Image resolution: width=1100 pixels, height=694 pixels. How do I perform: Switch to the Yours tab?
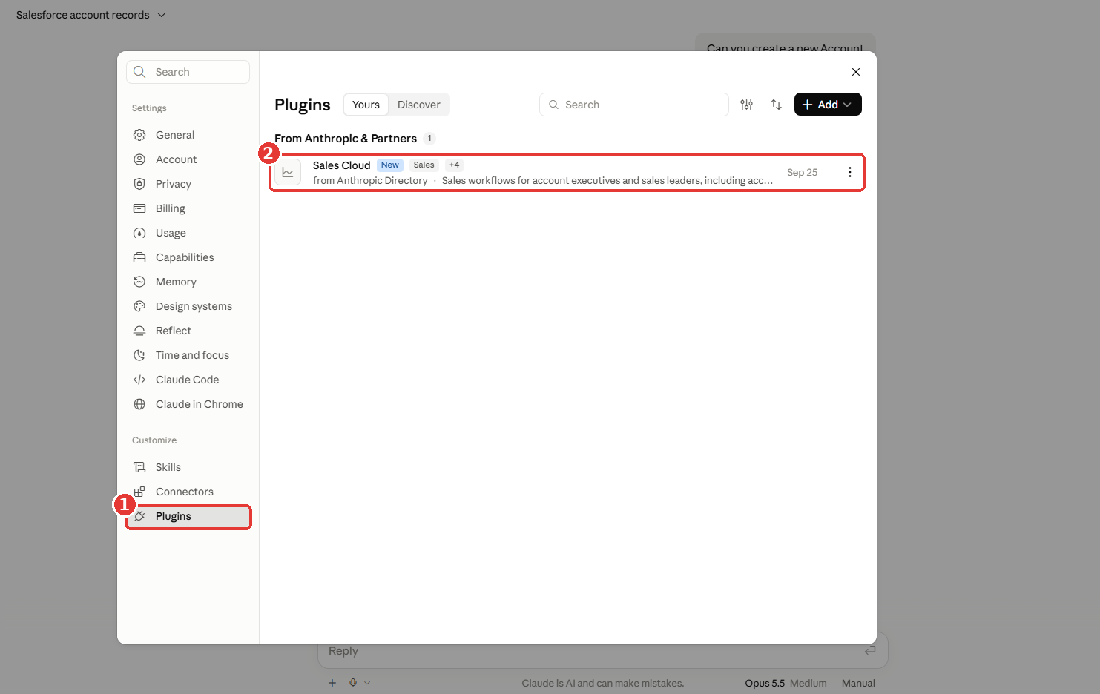tap(366, 105)
